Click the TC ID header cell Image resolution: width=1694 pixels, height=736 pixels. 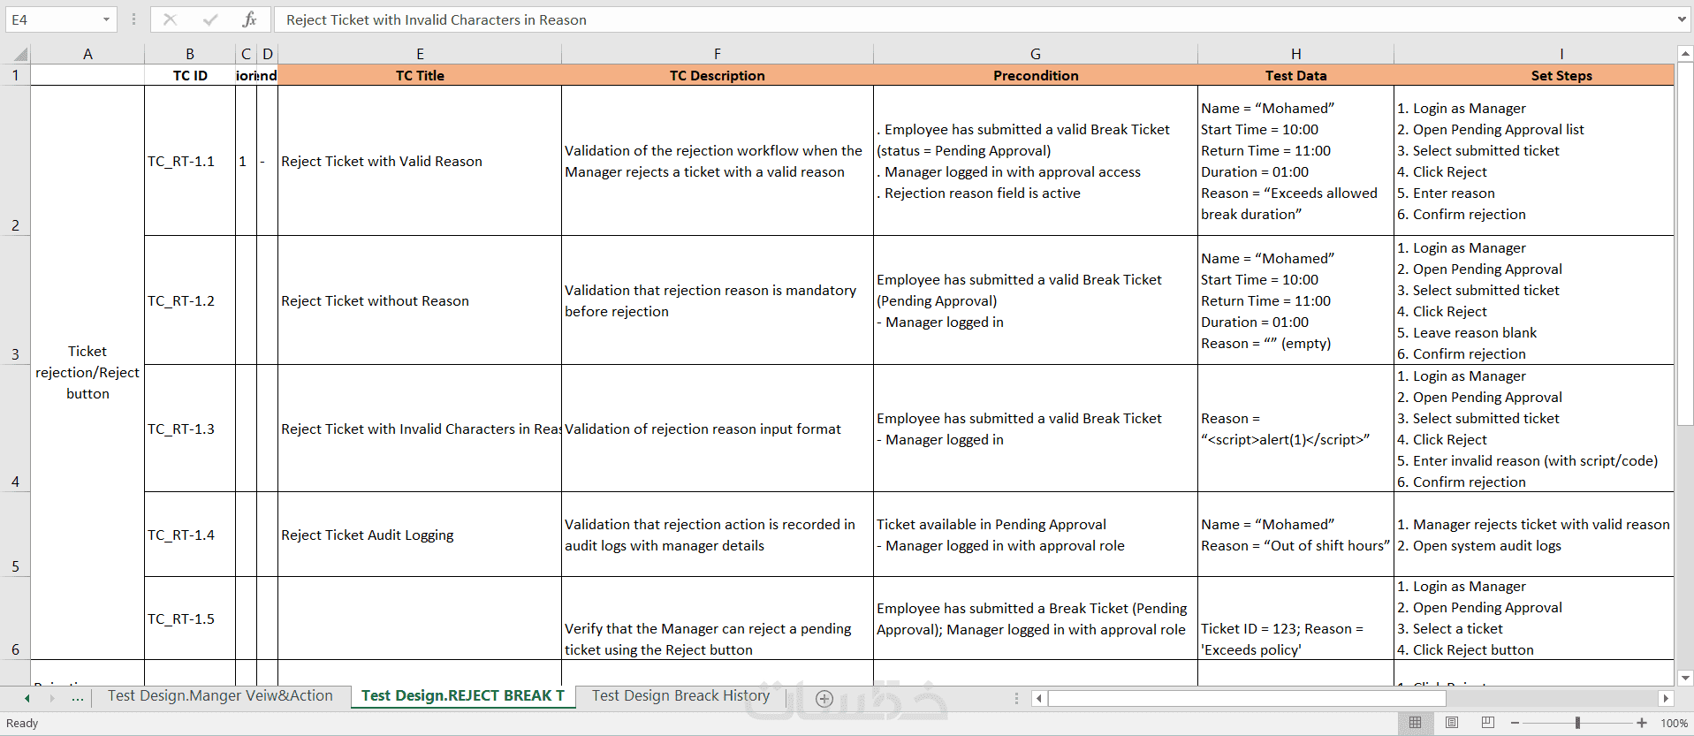[190, 75]
